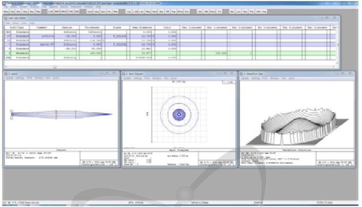Image resolution: width=362 pixels, height=207 pixels.
Task: Click the Pre (Prescription) toolbar button
Action: pos(252,11)
